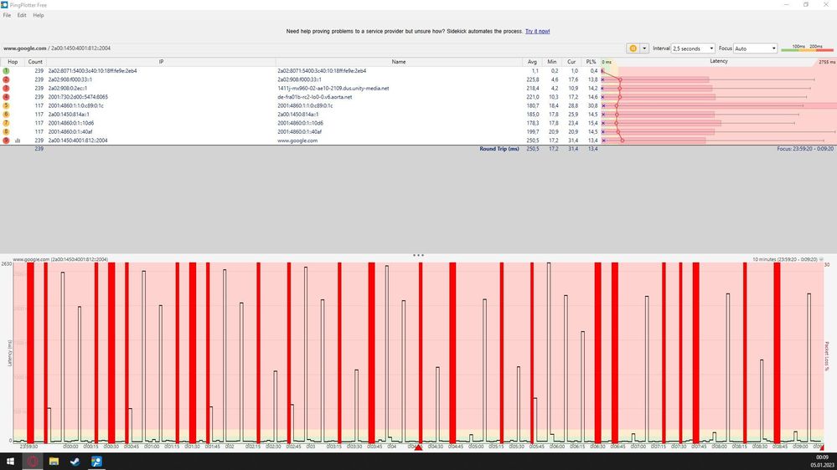Open the Interval dropdown showing 2,5 seconds

point(693,48)
